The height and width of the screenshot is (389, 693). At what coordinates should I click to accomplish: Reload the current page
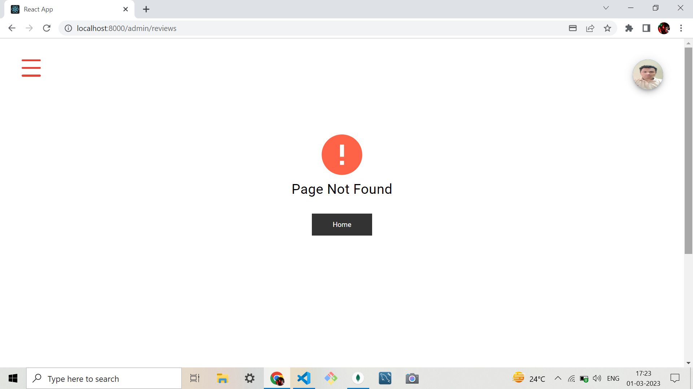(x=47, y=28)
